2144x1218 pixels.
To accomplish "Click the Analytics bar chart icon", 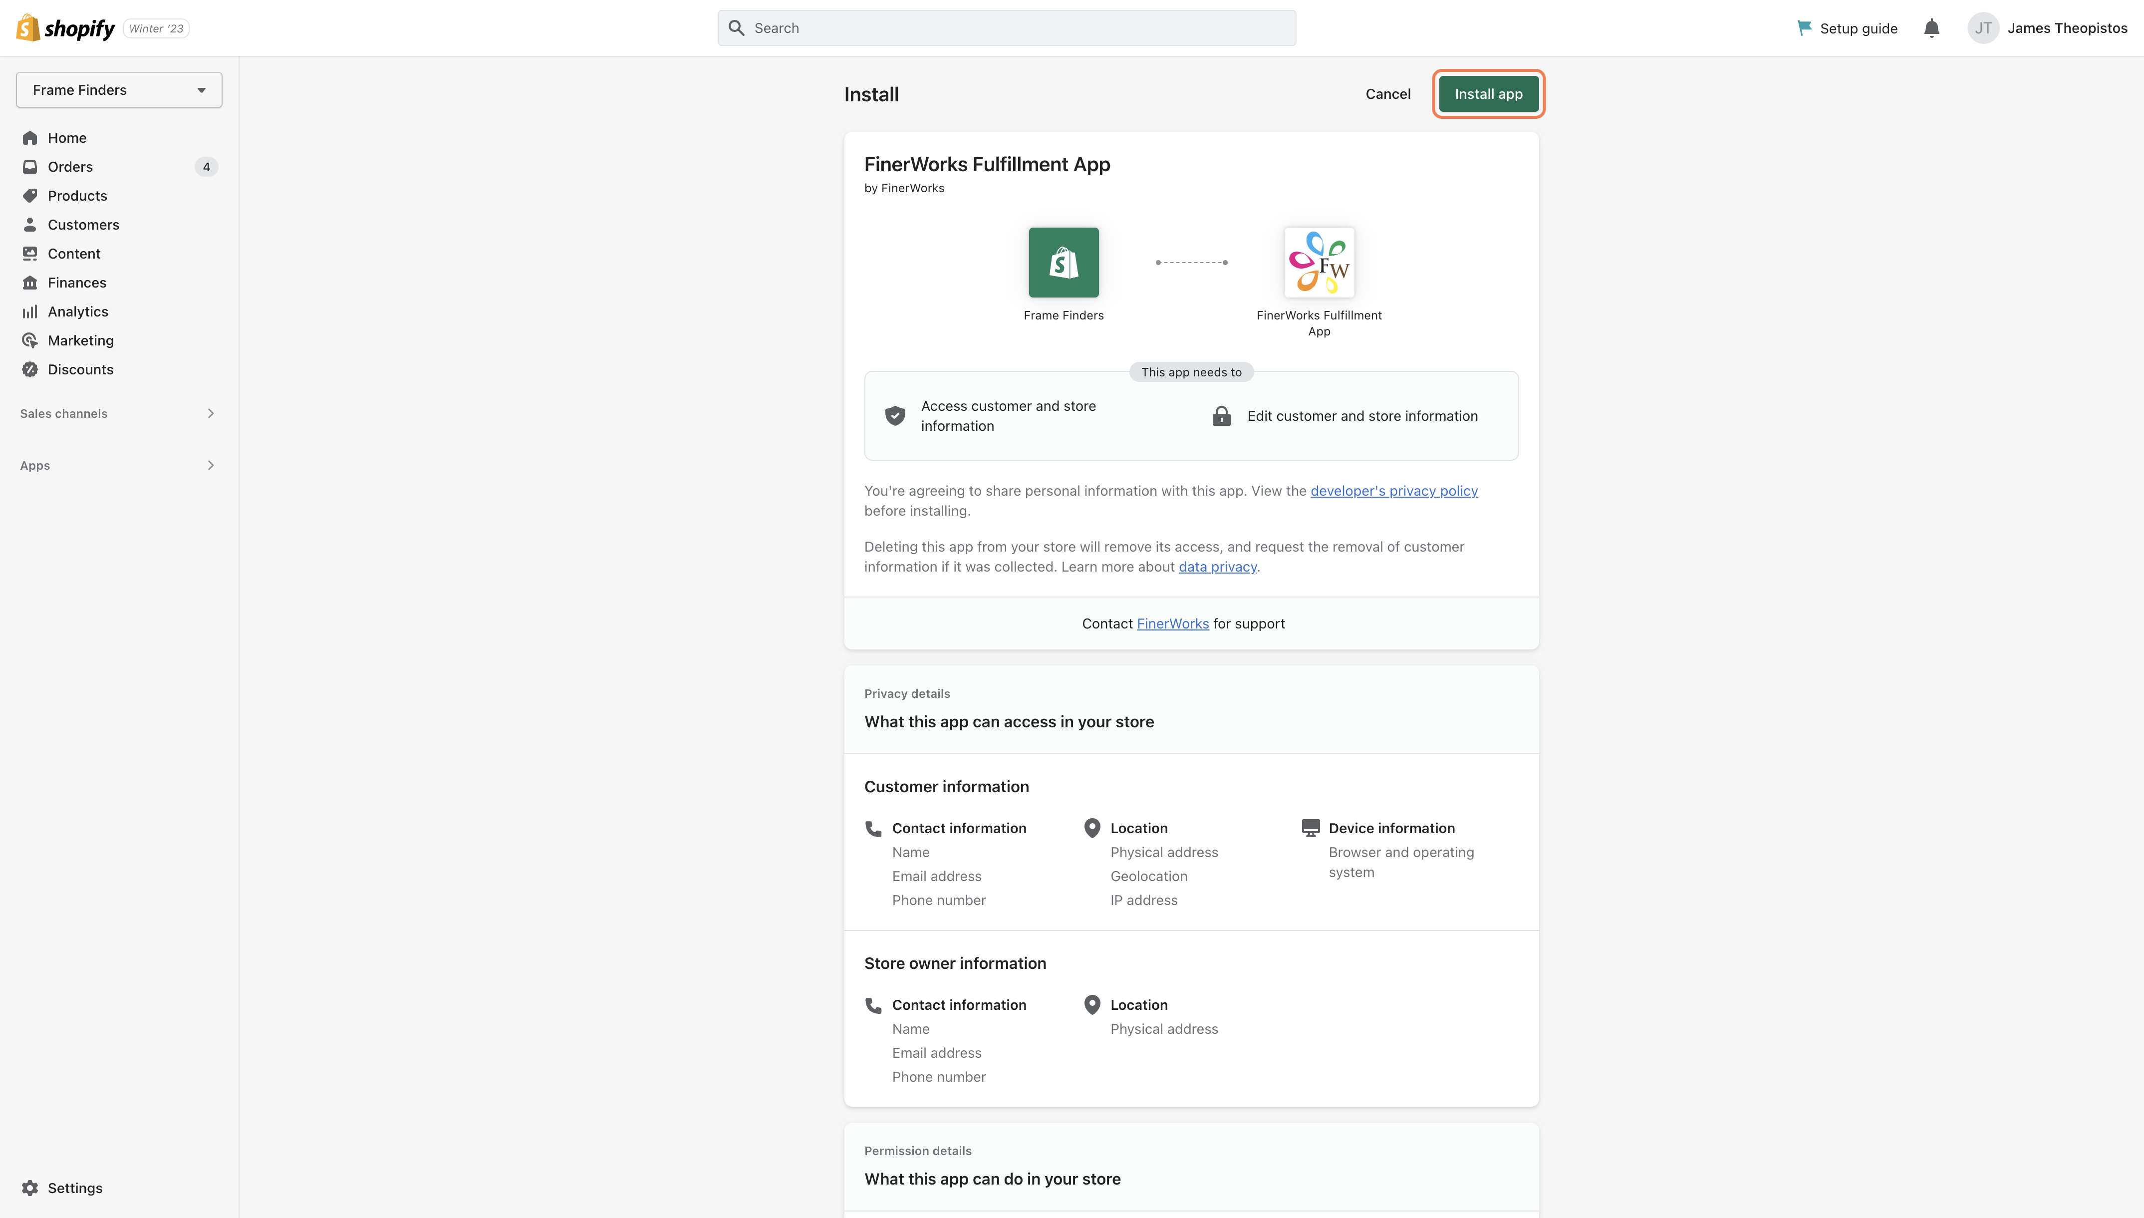I will coord(30,311).
